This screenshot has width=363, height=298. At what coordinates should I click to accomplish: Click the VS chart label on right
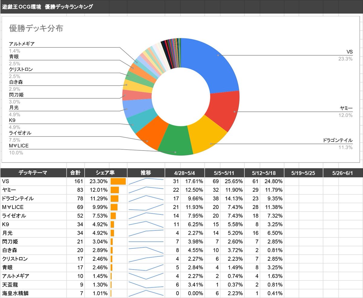click(349, 52)
